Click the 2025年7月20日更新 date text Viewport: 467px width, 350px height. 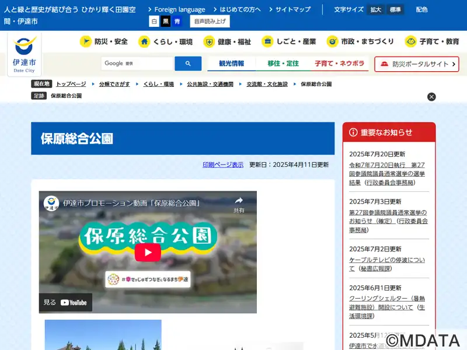click(377, 154)
